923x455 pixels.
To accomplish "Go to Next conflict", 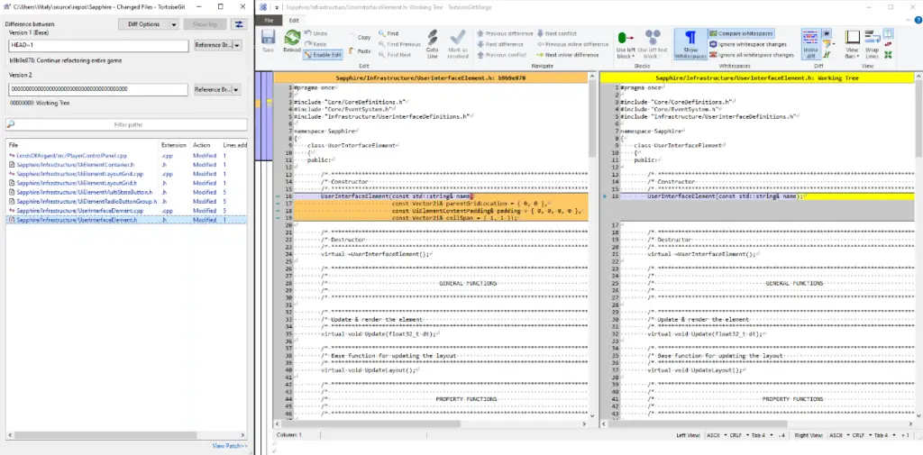I will (x=556, y=33).
